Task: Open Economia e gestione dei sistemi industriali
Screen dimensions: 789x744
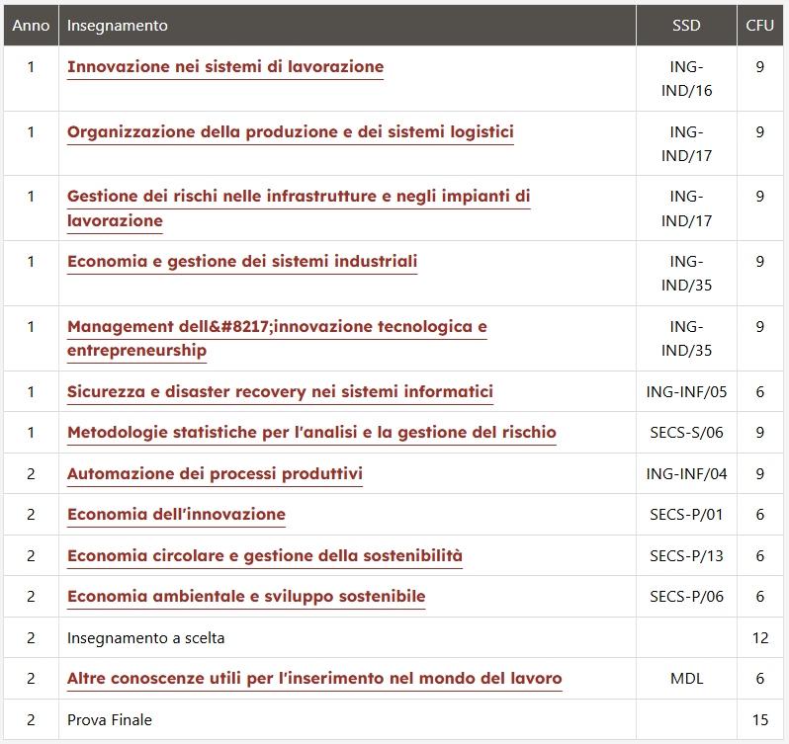Action: click(242, 262)
